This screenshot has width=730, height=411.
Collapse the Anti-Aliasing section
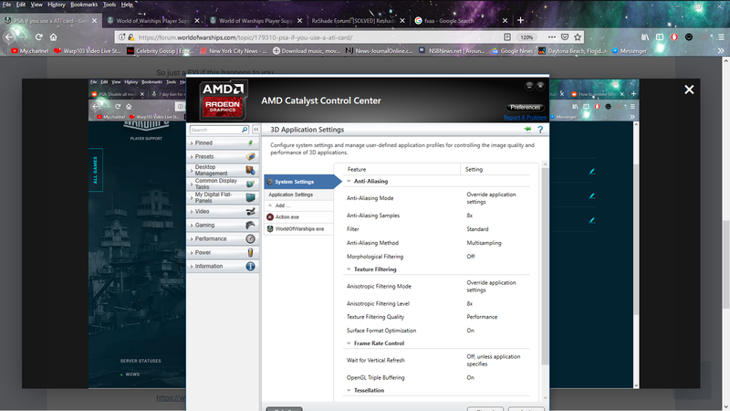349,181
